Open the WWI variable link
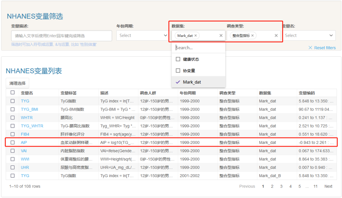Viewport: 342px width, 198px height. tap(25, 159)
